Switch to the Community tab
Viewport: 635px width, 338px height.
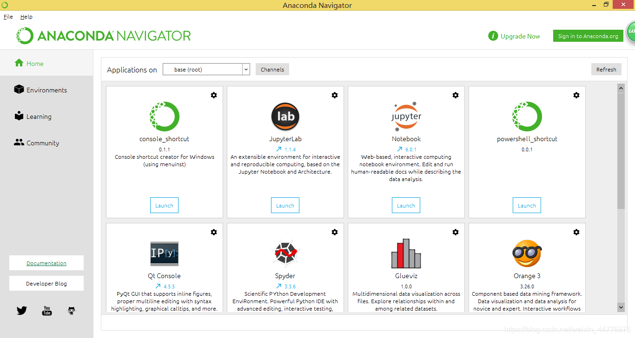pyautogui.click(x=46, y=143)
